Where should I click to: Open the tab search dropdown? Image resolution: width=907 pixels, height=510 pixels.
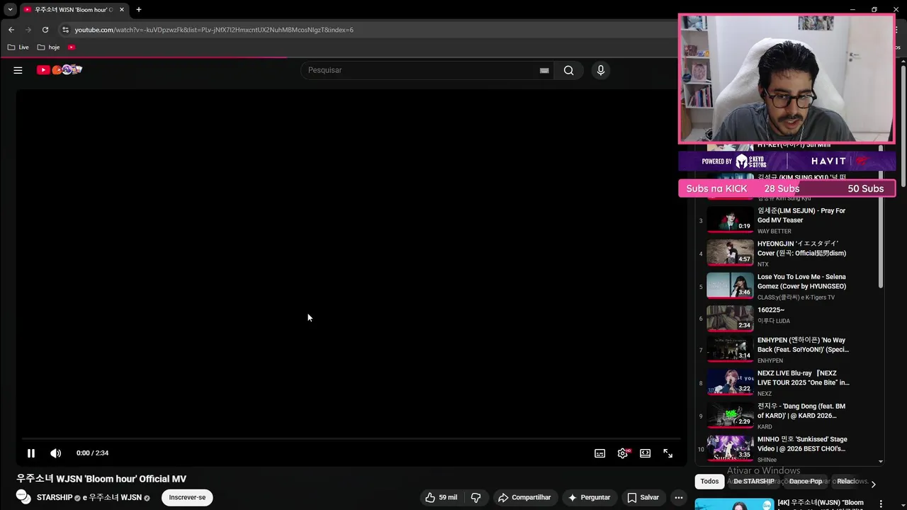(10, 10)
